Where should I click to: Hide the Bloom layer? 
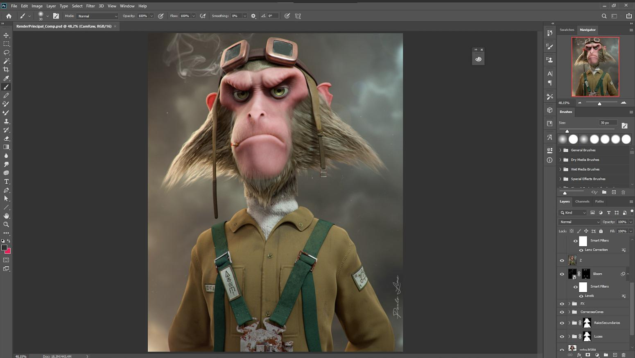point(562,274)
